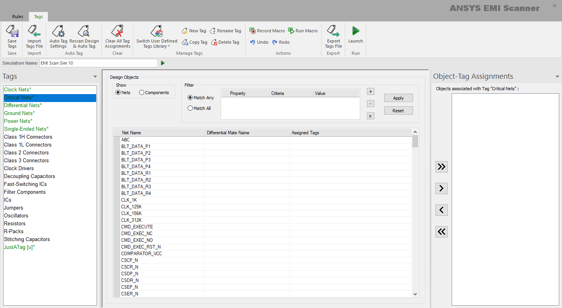Select the Tags ribbon tab
Screen dimensions: 562x308
(39, 17)
